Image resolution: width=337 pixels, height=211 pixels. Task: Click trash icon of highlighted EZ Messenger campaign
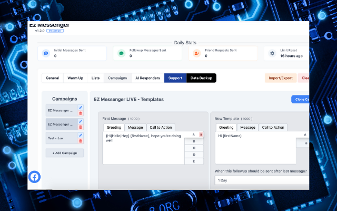(81, 127)
